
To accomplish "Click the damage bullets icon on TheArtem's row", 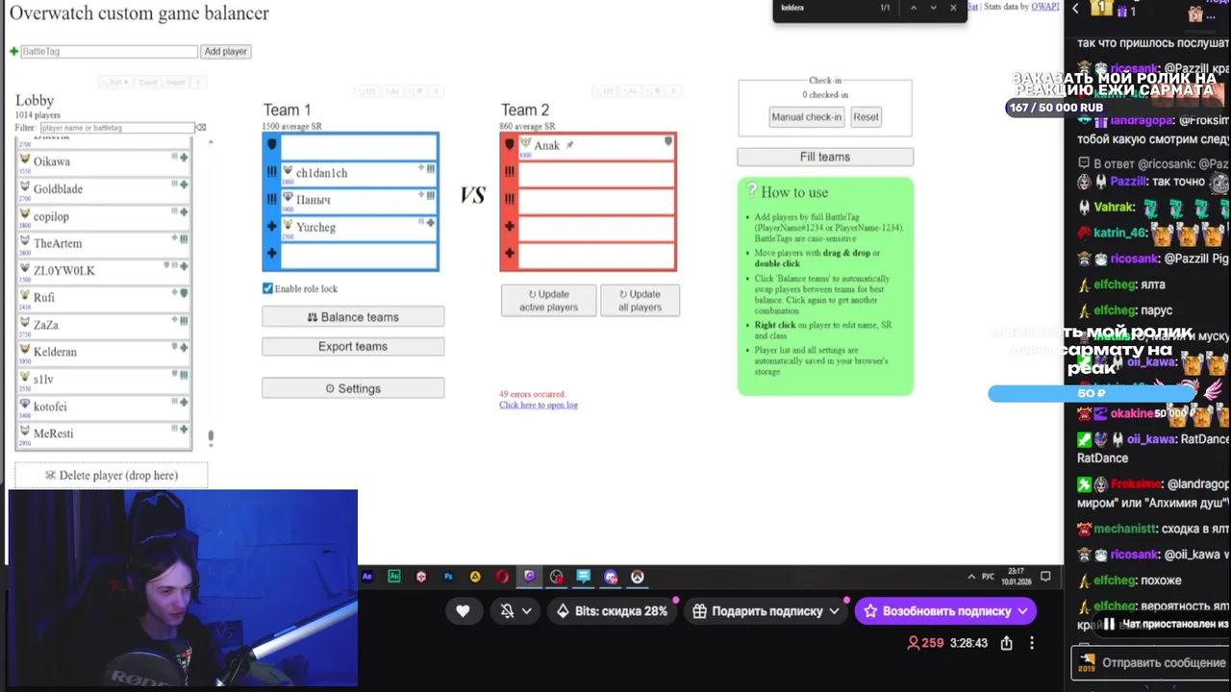I will pyautogui.click(x=184, y=238).
